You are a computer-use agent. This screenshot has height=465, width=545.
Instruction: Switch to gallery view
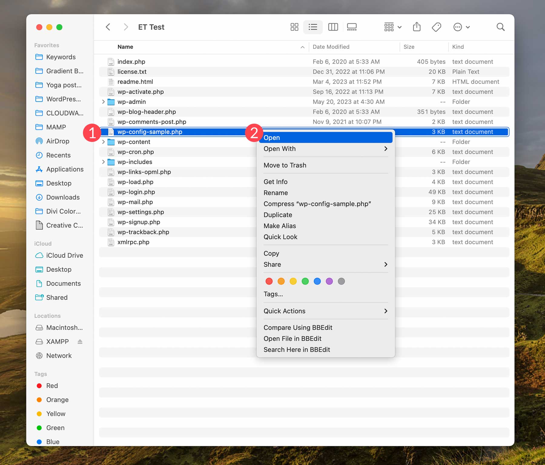tap(352, 27)
